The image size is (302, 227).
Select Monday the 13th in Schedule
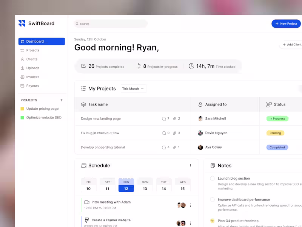tap(145, 185)
